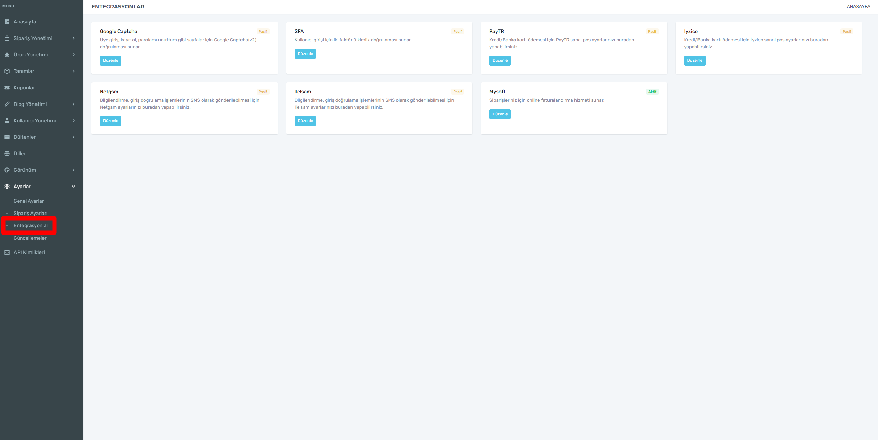Click Düzenle for Iyzico integration
878x440 pixels.
tap(694, 61)
